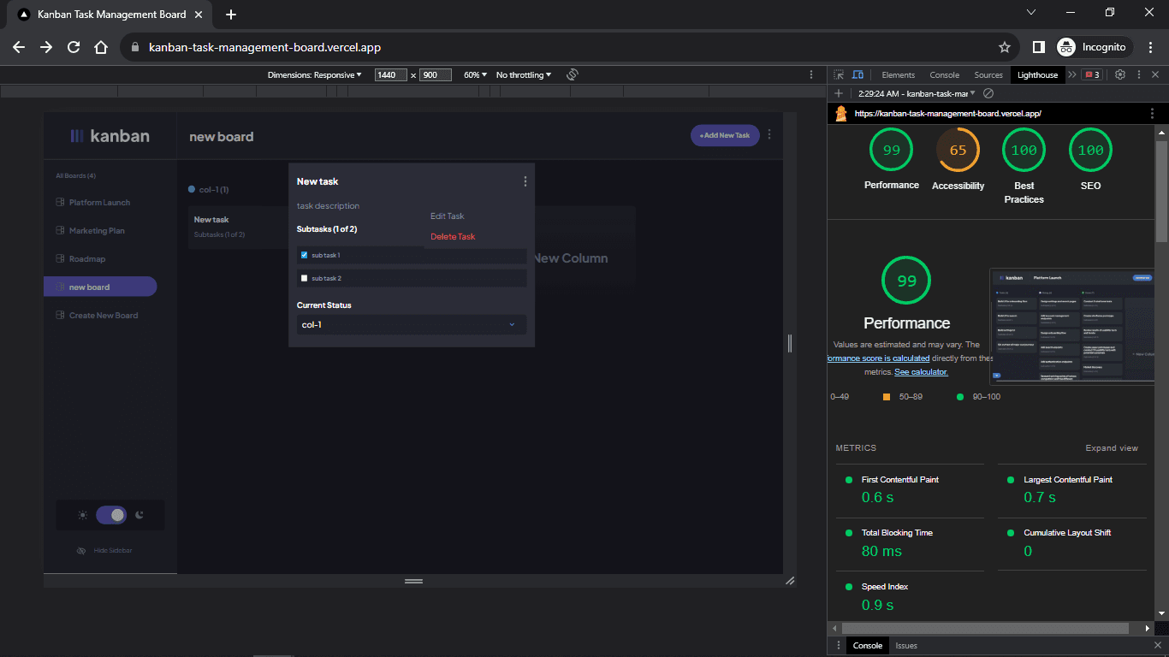Bookmark this page star icon

pyautogui.click(x=1005, y=47)
